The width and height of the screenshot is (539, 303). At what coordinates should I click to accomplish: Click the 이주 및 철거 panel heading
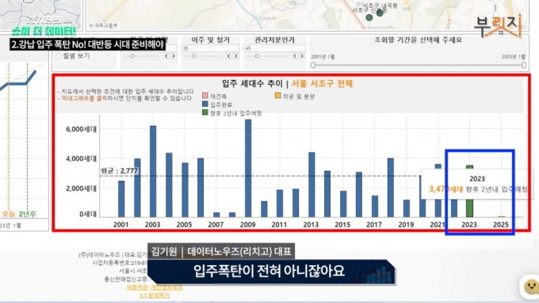(x=210, y=40)
